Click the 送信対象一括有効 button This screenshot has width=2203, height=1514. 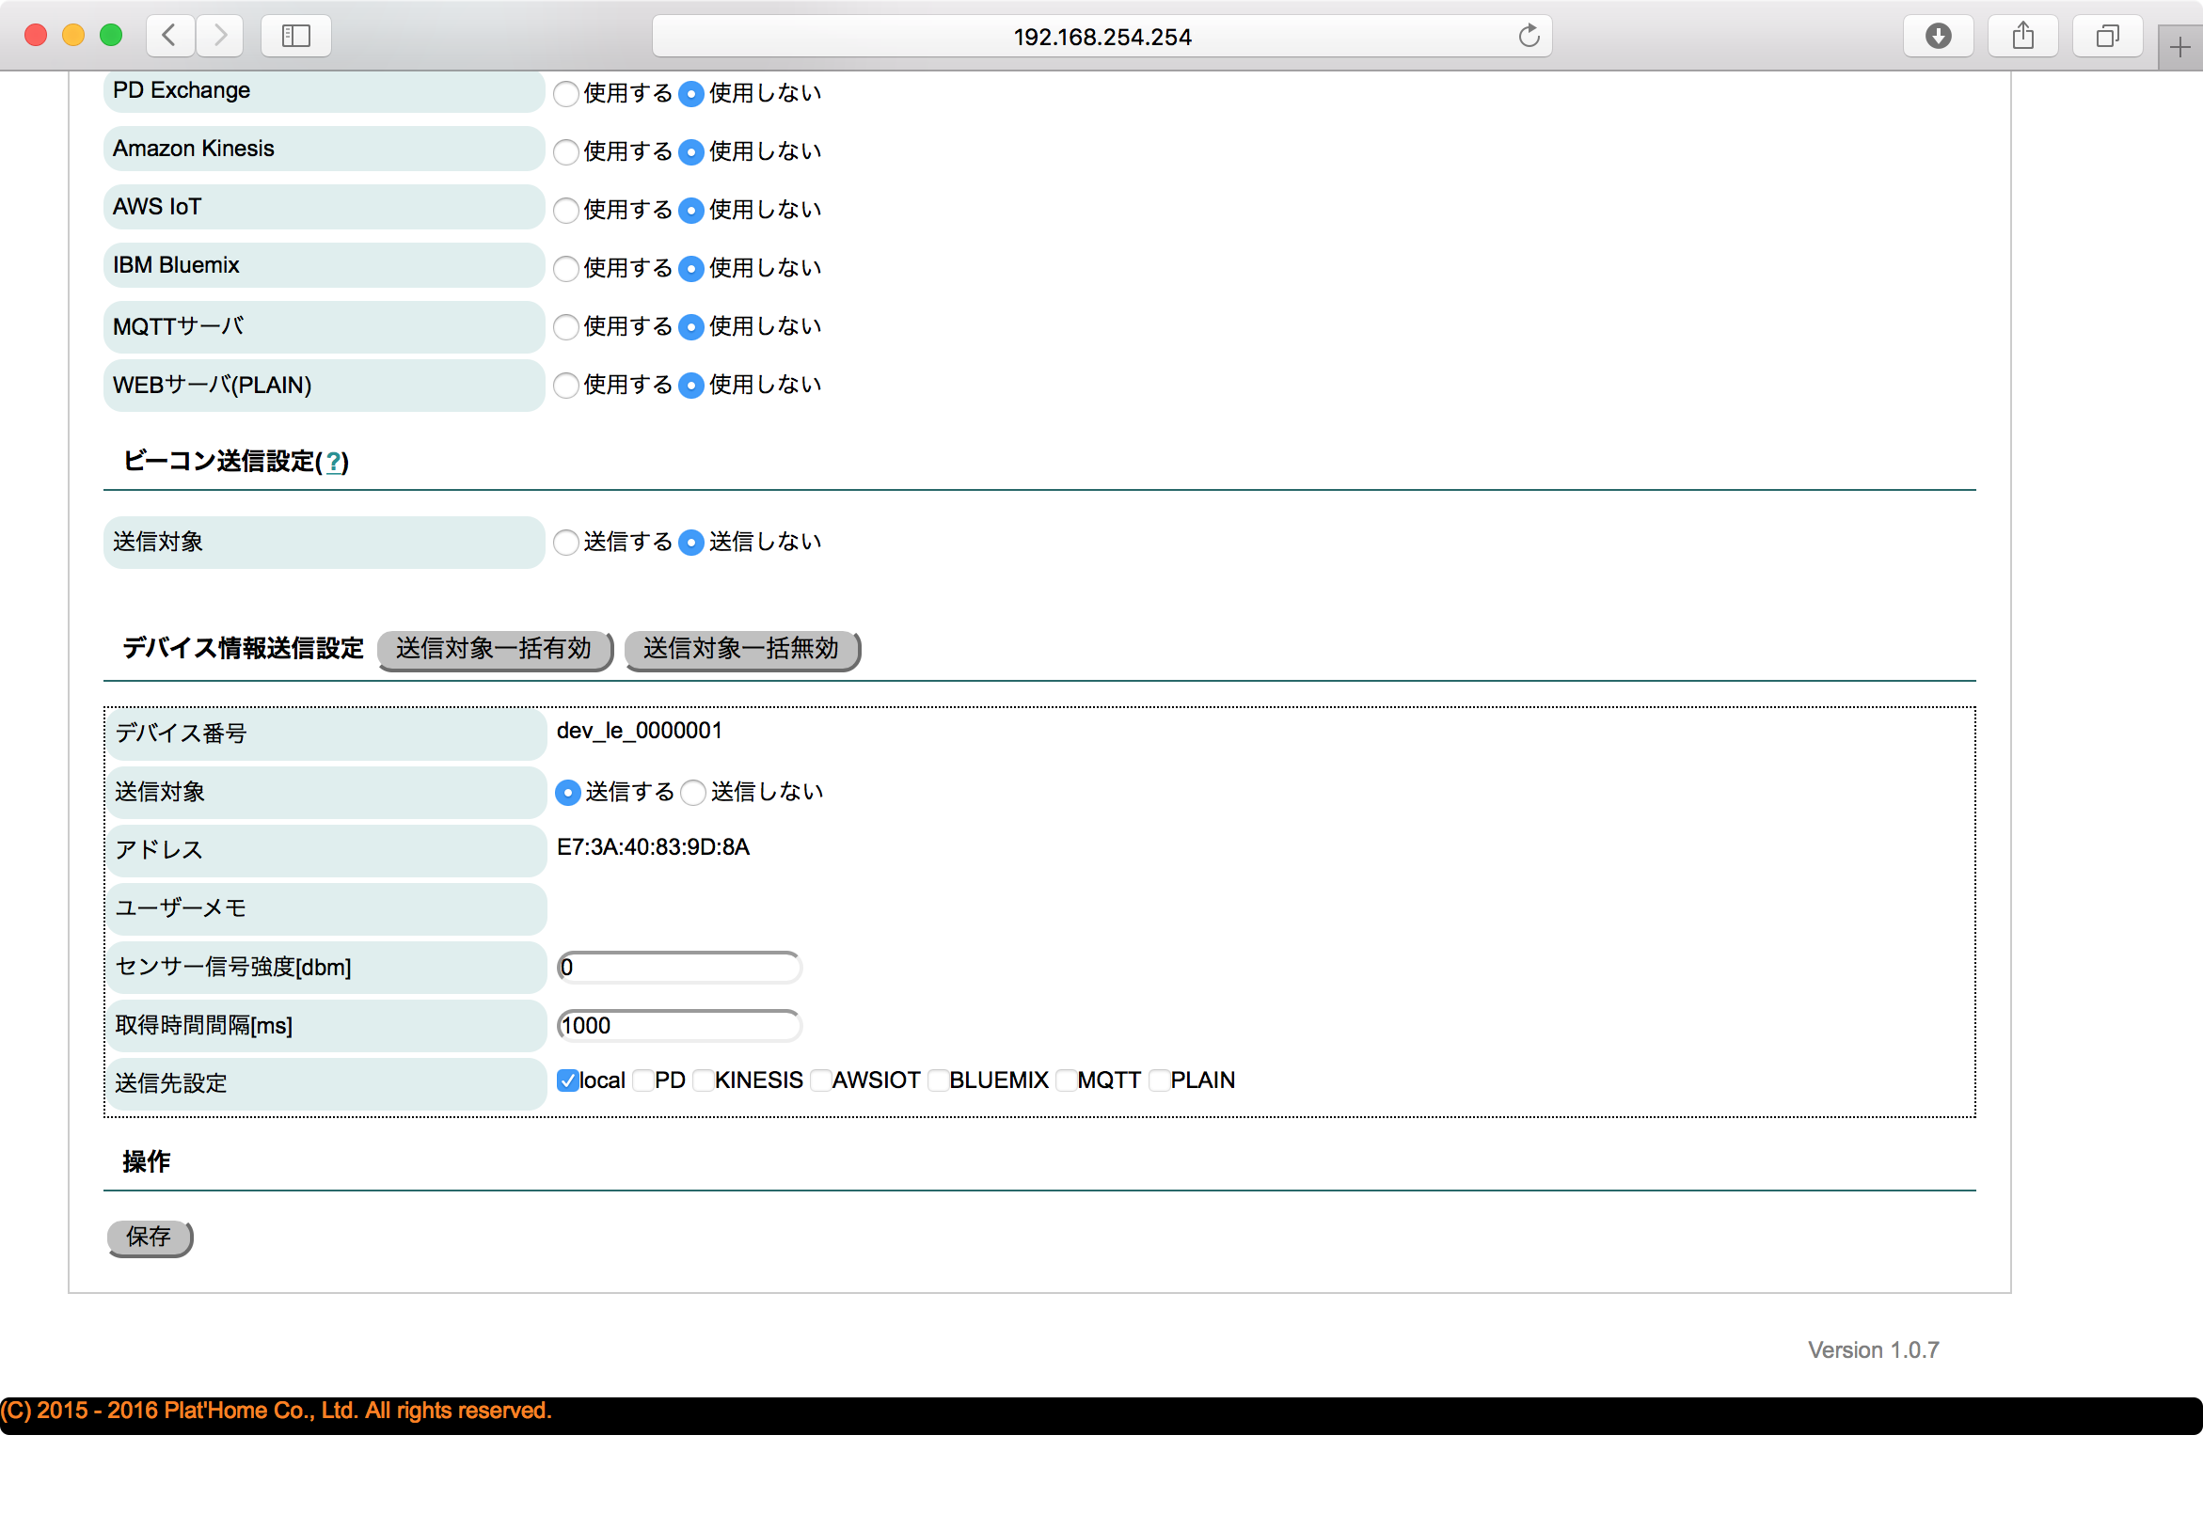[x=494, y=650]
